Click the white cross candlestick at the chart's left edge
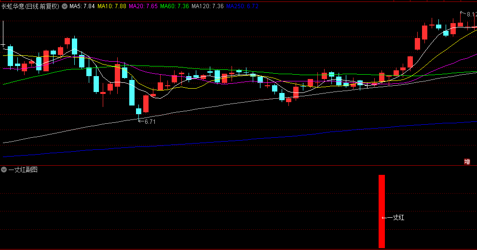The width and height of the screenshot is (477, 250). click(x=3, y=35)
